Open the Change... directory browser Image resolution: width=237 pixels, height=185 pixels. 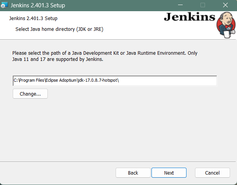30,94
